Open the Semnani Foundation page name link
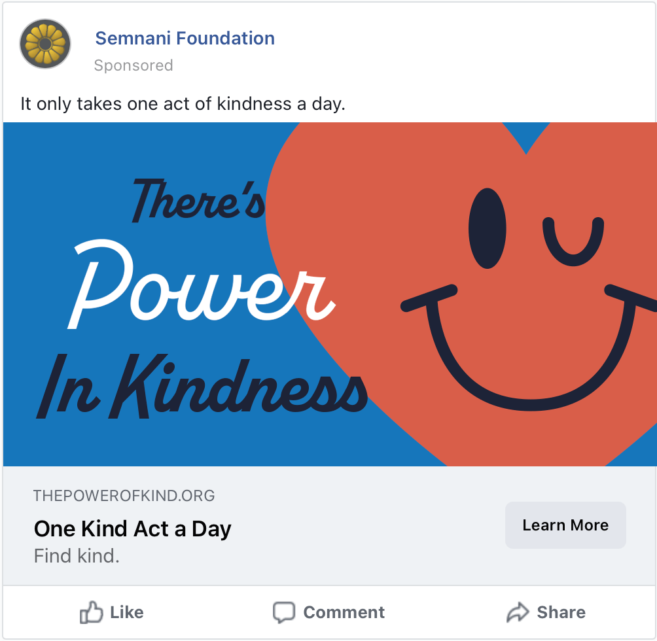657x641 pixels. [185, 39]
